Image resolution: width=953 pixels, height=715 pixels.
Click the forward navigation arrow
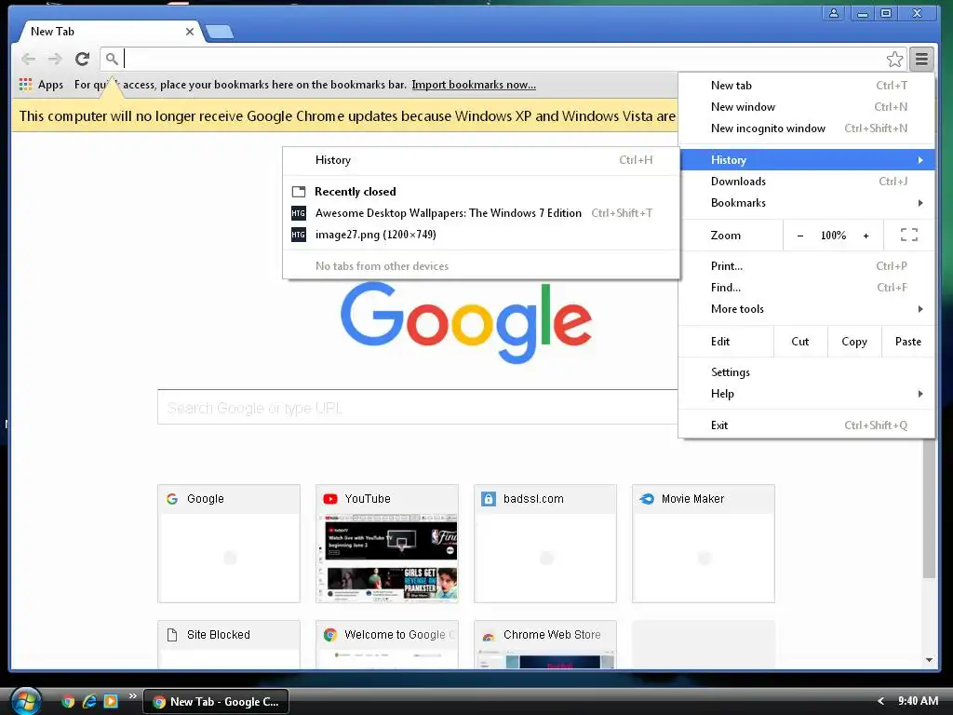[55, 59]
